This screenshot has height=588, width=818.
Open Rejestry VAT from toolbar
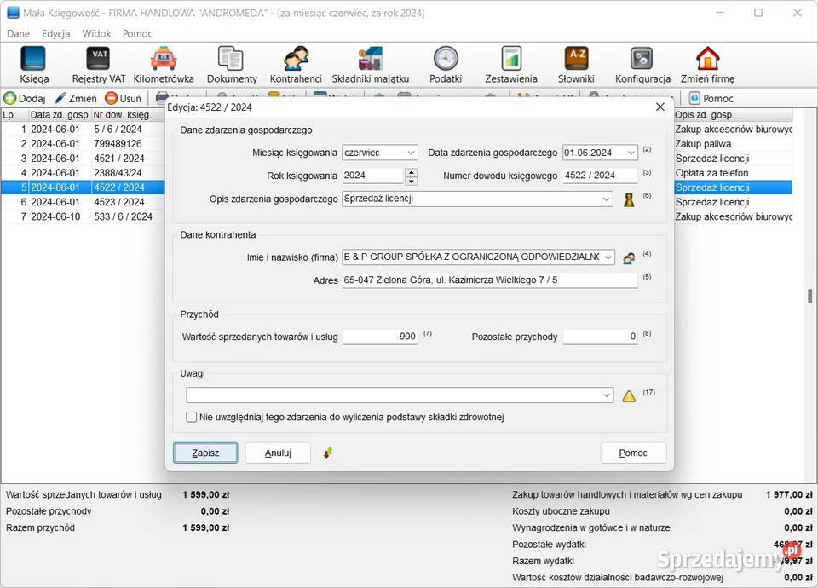(x=98, y=59)
